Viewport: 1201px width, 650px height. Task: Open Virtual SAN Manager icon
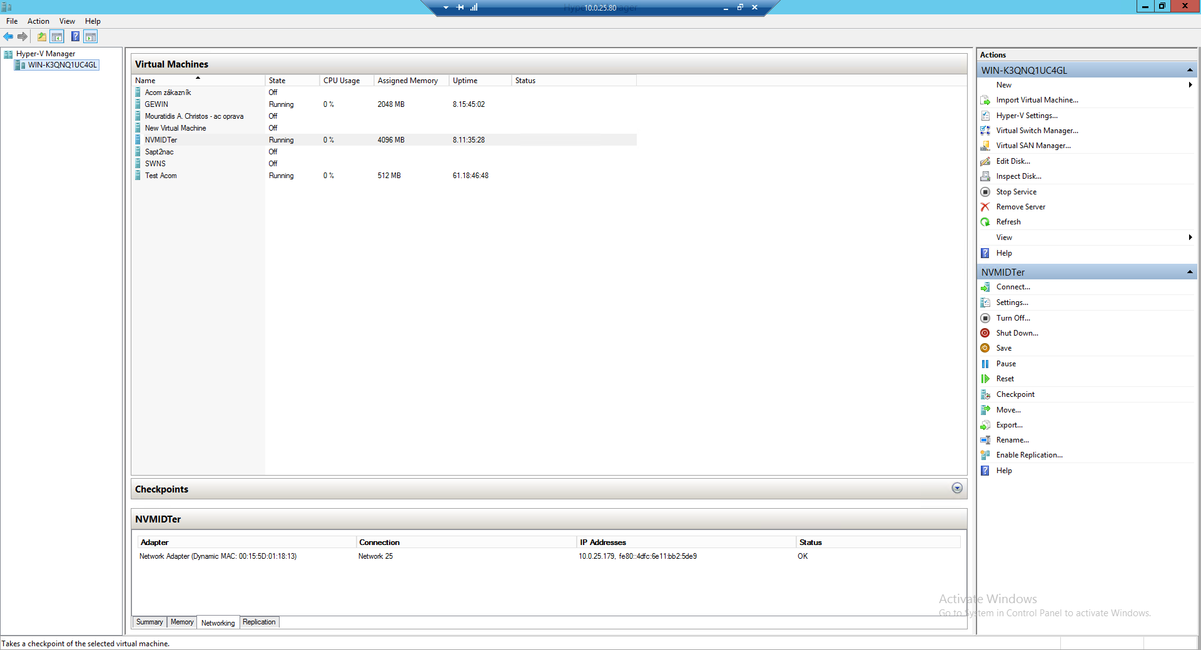(985, 146)
